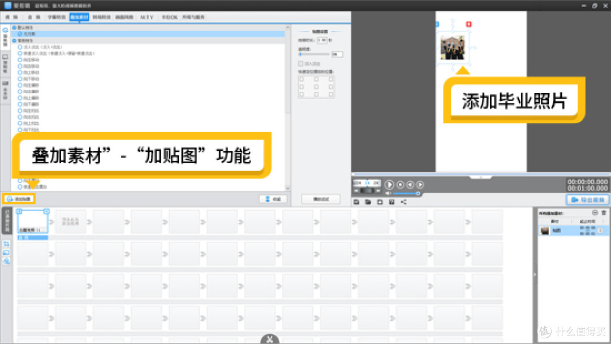Click the duration input field

pos(322,40)
